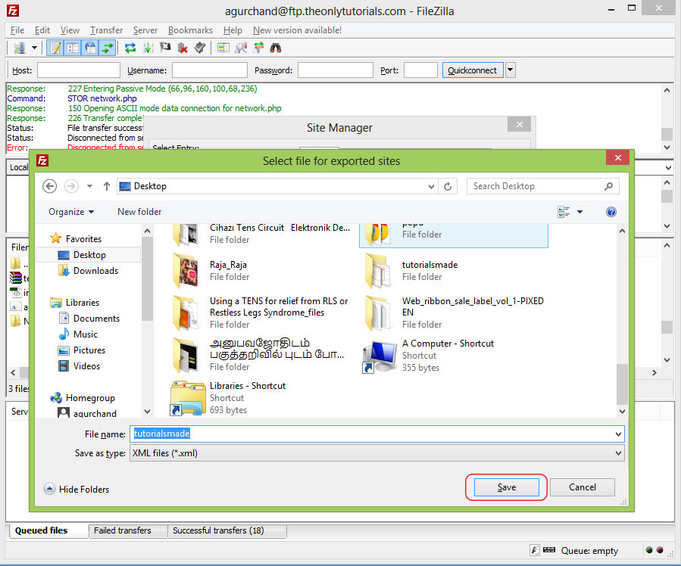Toggle synchronized browsing
This screenshot has width=681, height=566.
258,47
